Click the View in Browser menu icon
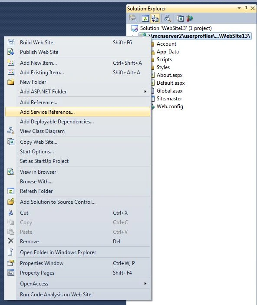The height and width of the screenshot is (305, 257). click(11, 172)
